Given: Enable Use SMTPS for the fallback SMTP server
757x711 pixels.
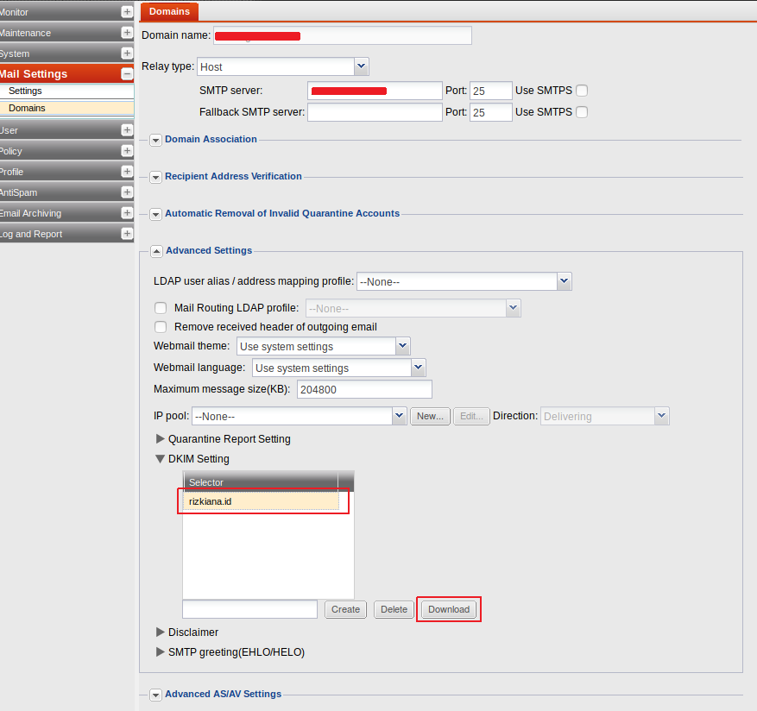Looking at the screenshot, I should click(581, 111).
